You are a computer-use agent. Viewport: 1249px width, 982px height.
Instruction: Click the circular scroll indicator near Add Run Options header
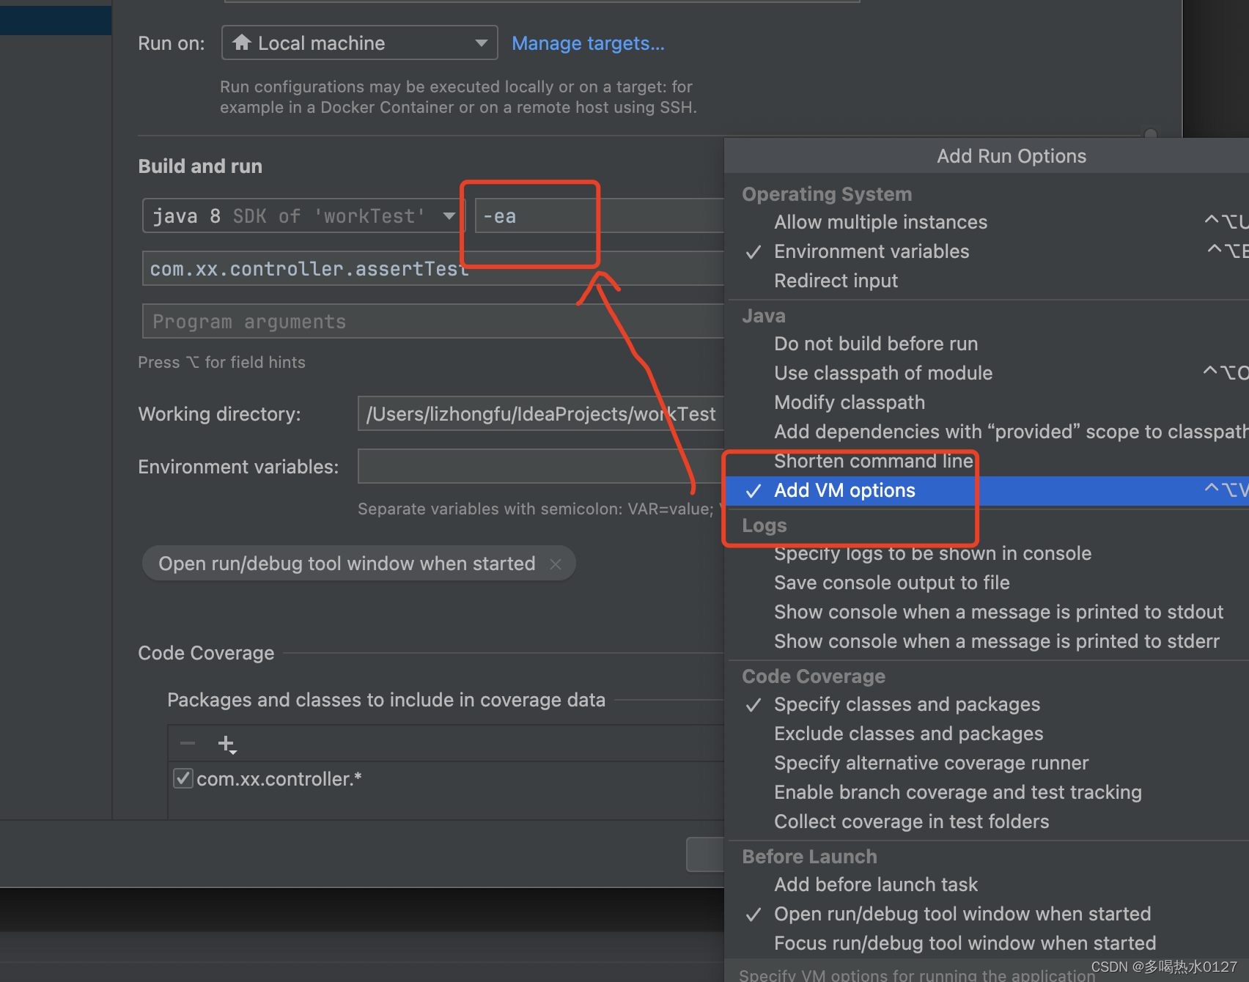click(1150, 135)
